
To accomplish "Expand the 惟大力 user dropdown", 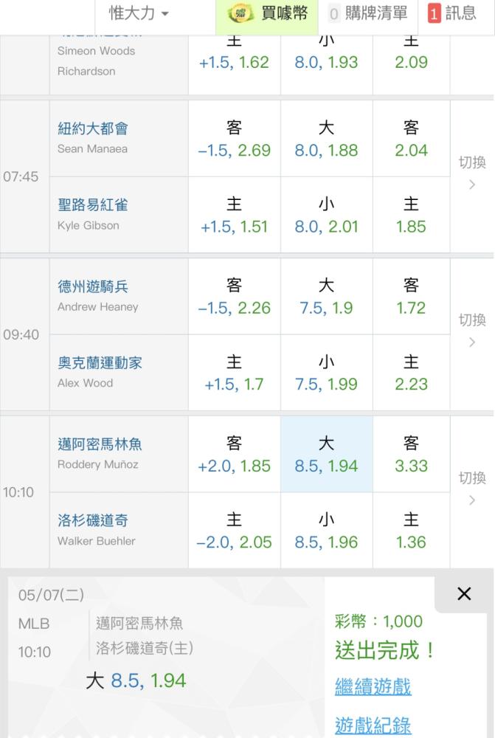I will pyautogui.click(x=139, y=13).
